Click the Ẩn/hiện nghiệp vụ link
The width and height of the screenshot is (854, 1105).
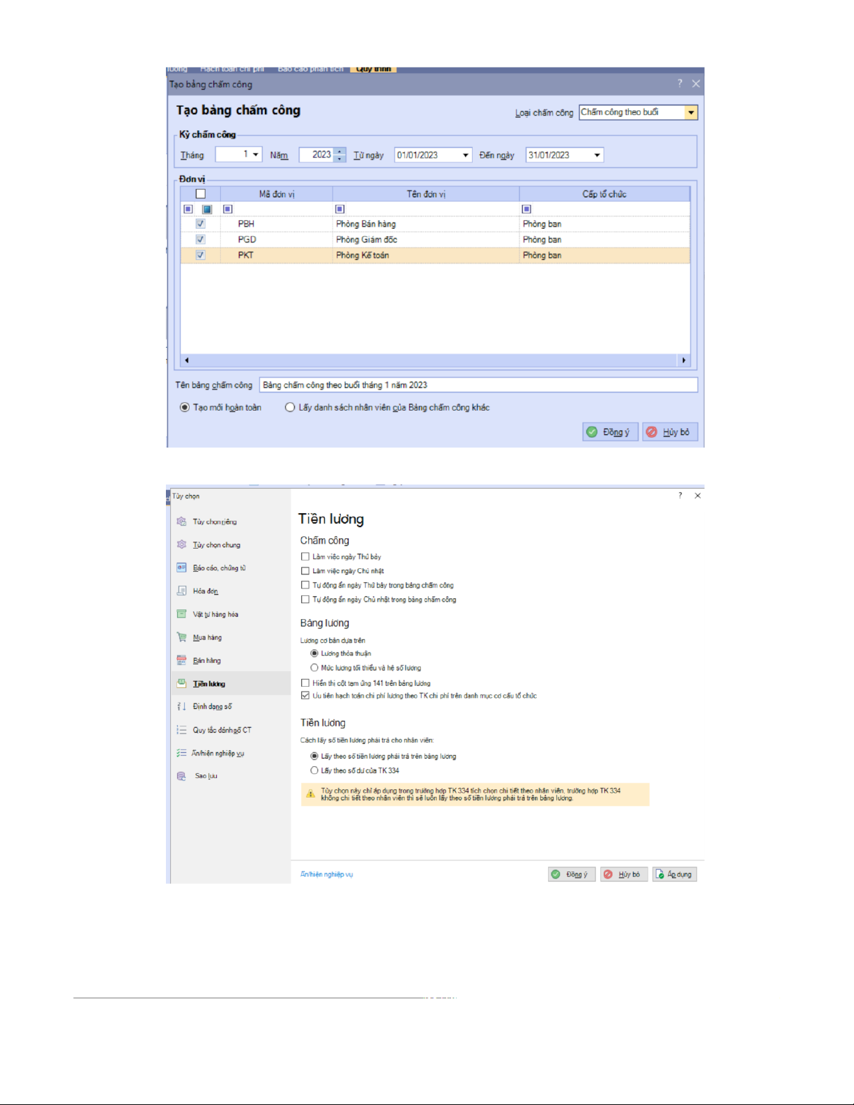326,874
